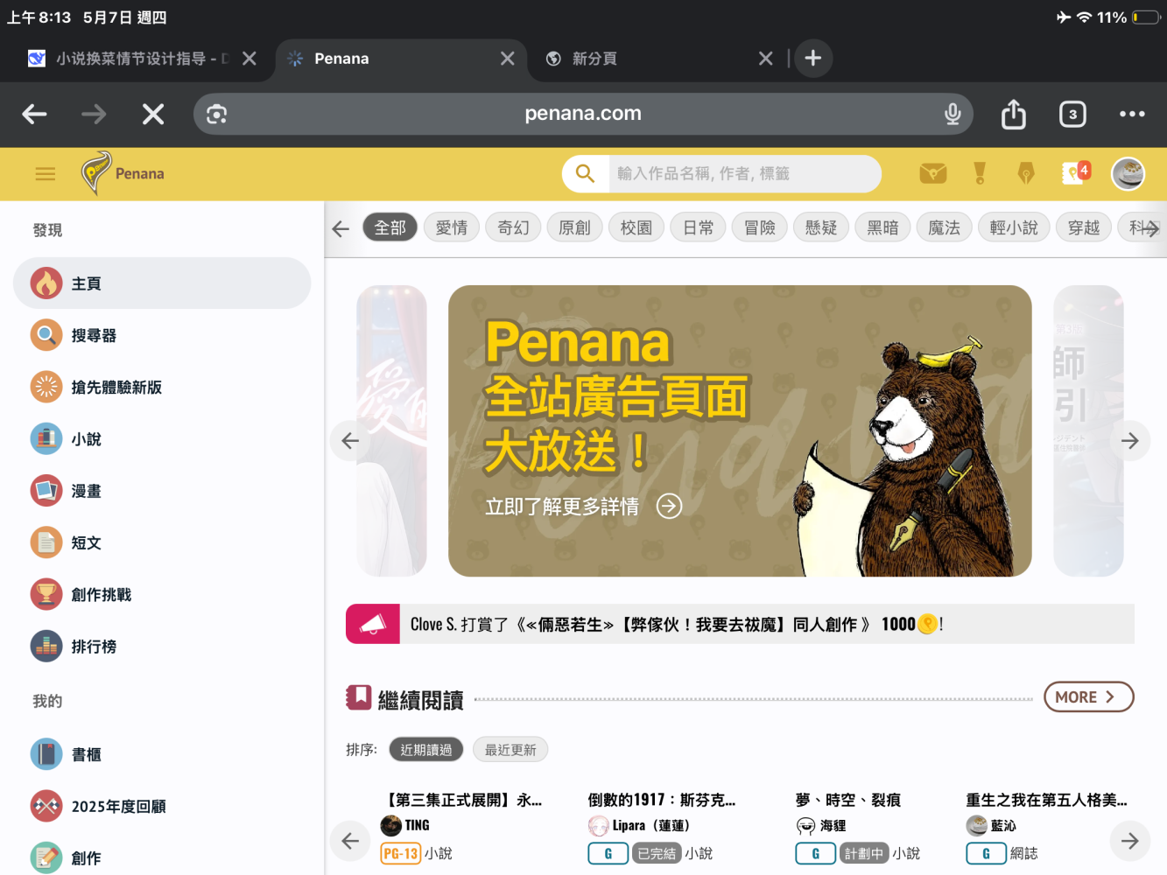
Task: Open 主頁 in the sidebar
Action: tap(162, 283)
